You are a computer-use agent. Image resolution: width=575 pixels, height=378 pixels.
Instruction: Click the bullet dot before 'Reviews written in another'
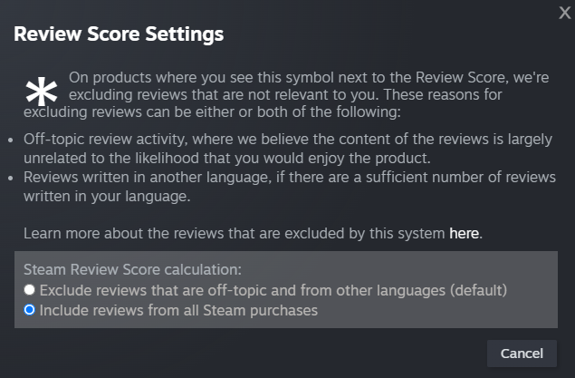click(x=11, y=178)
